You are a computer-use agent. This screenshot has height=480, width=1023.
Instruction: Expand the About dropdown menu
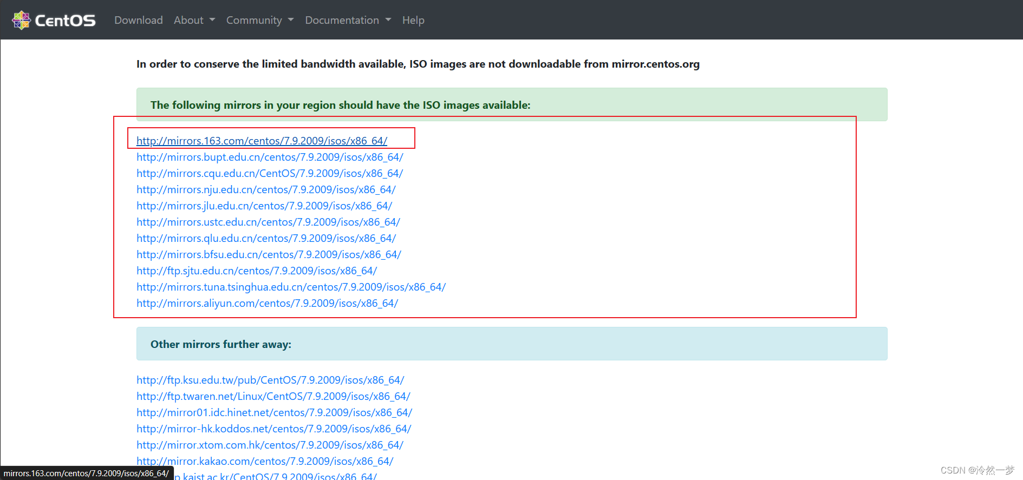pos(194,20)
